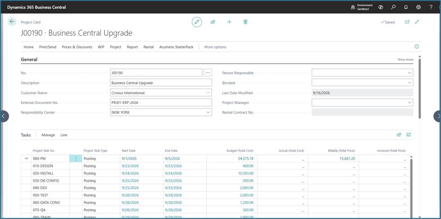Click the share icon in page header
This screenshot has width=441, height=219.
(x=213, y=22)
